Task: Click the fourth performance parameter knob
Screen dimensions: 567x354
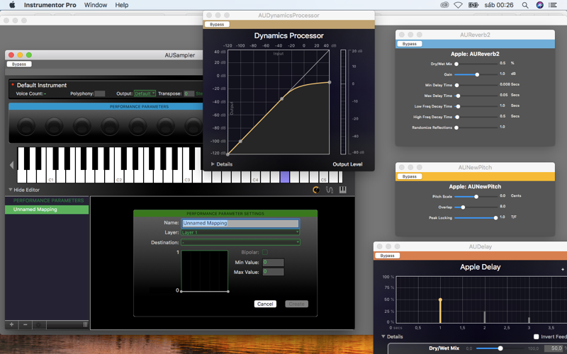Action: [x=110, y=127]
